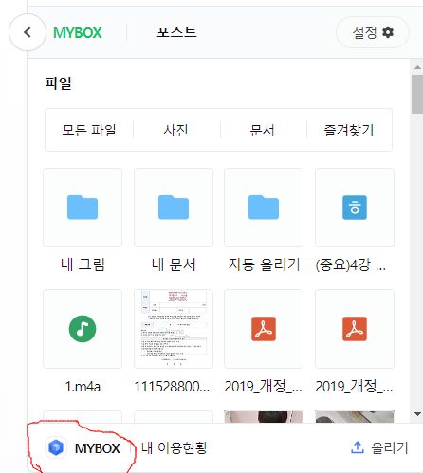Click the vertical scrollbar thumb
423x473 pixels.
pos(417,94)
